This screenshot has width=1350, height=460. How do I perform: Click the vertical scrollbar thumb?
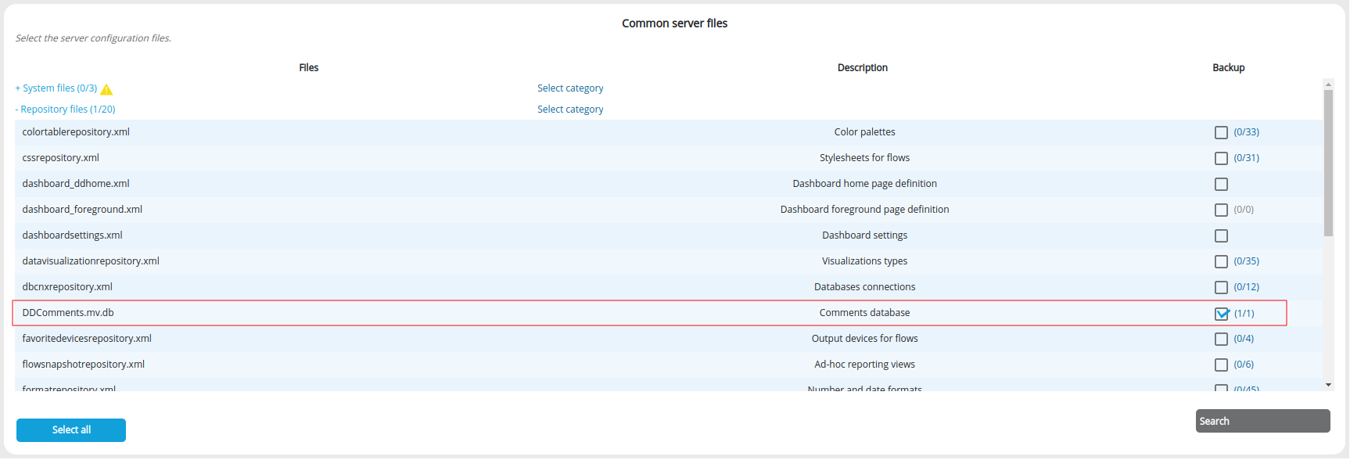pyautogui.click(x=1328, y=163)
